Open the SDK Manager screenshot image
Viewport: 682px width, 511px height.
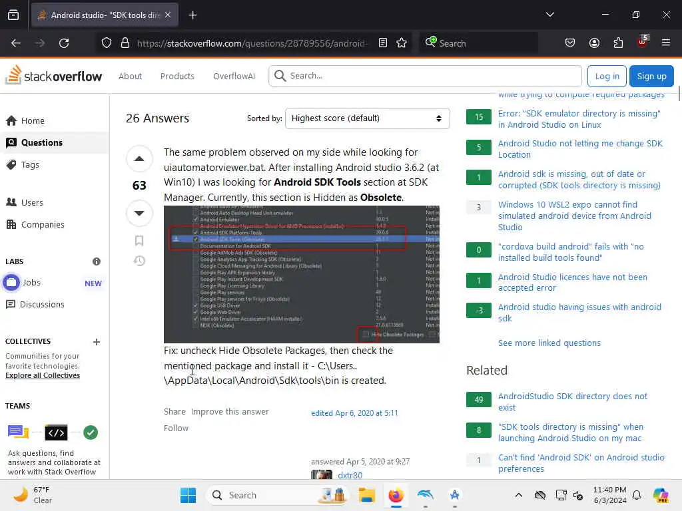click(302, 274)
